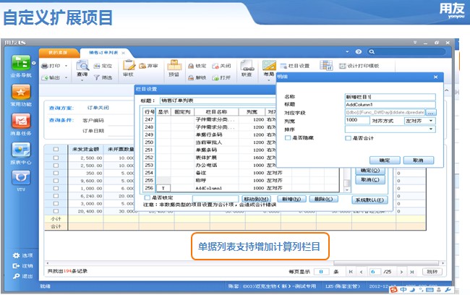The height and width of the screenshot is (295, 470).
Task: Click the 审核 approve clipboard icon
Action: [129, 65]
